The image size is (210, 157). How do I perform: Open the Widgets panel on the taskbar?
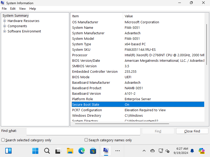pos(8,151)
